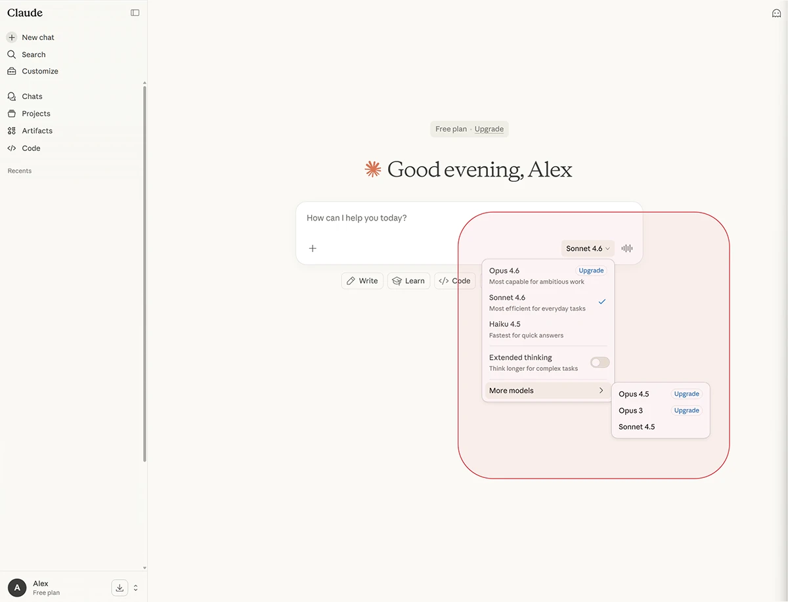The width and height of the screenshot is (788, 602).
Task: Select Sonnet 4.5 from the submenu
Action: click(x=636, y=427)
